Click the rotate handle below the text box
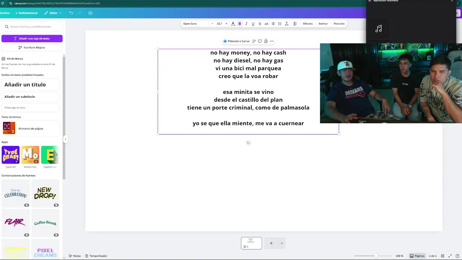 point(248,143)
